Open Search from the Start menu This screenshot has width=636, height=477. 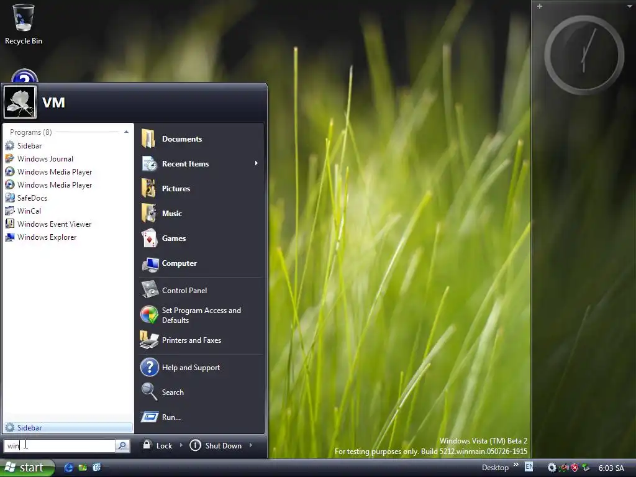[x=201, y=393]
